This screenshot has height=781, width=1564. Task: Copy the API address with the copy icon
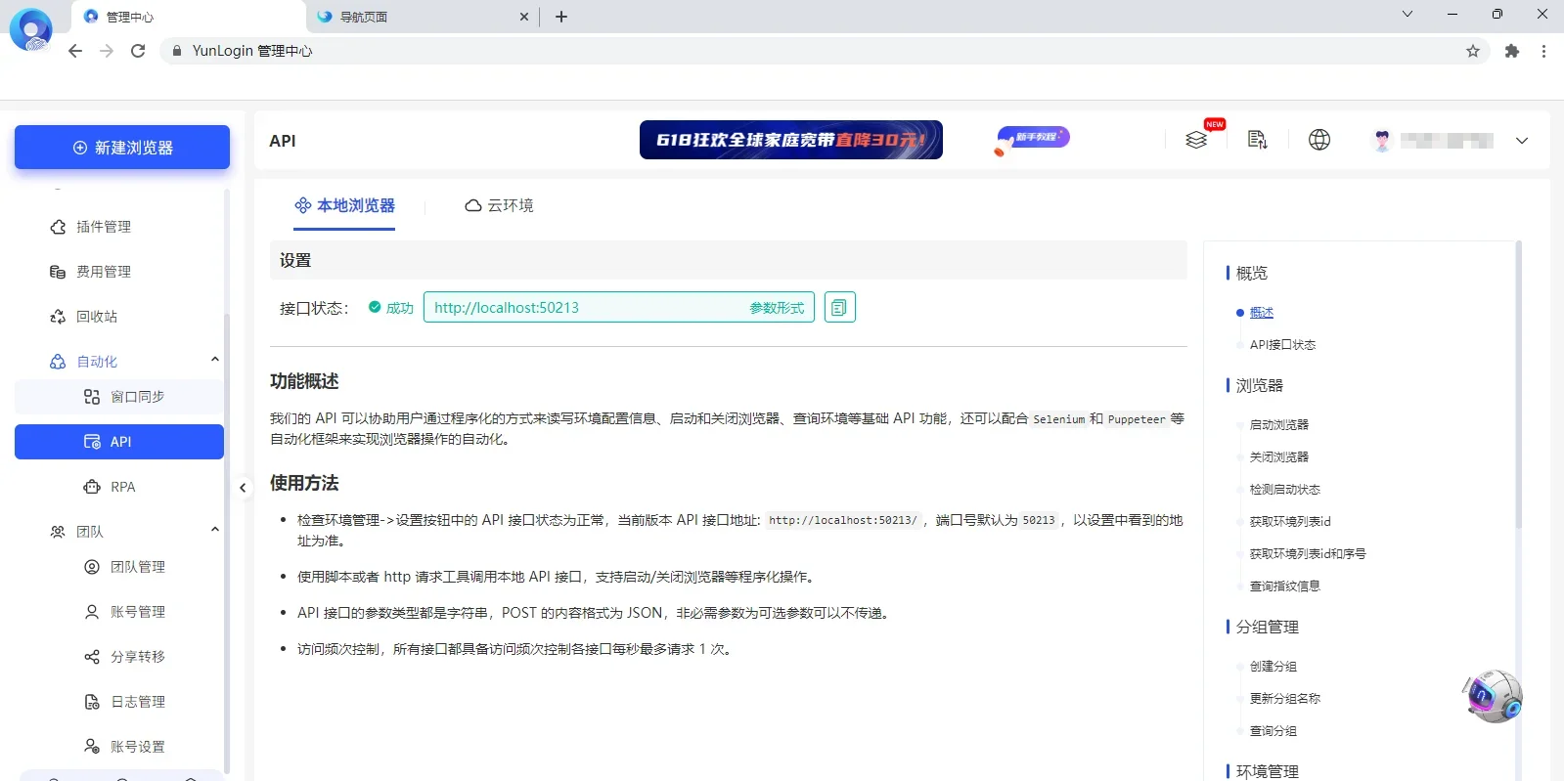click(x=839, y=308)
